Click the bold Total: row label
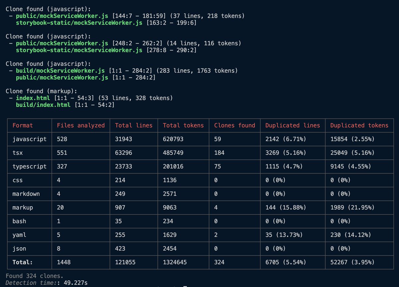Image resolution: width=399 pixels, height=287 pixels. point(23,262)
